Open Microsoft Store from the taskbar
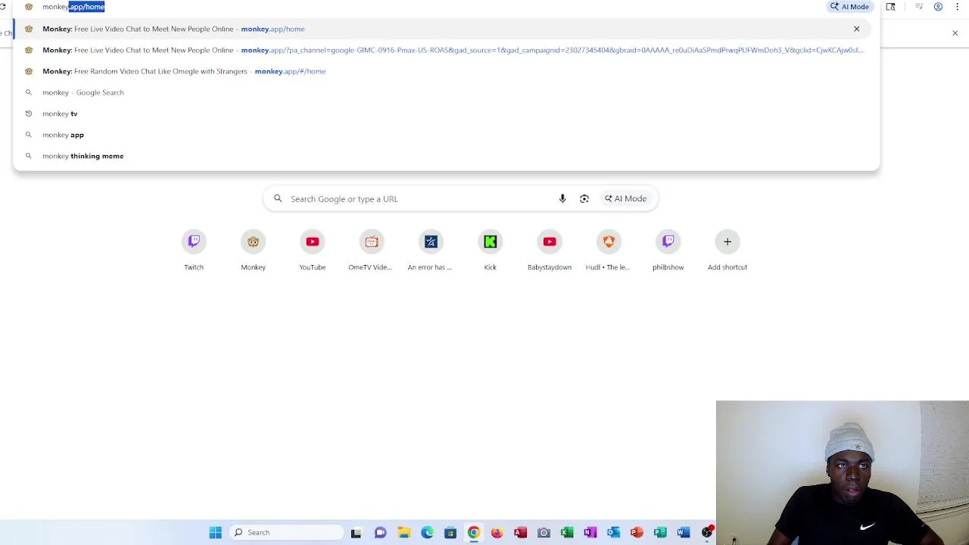This screenshot has width=969, height=545. coord(450,532)
